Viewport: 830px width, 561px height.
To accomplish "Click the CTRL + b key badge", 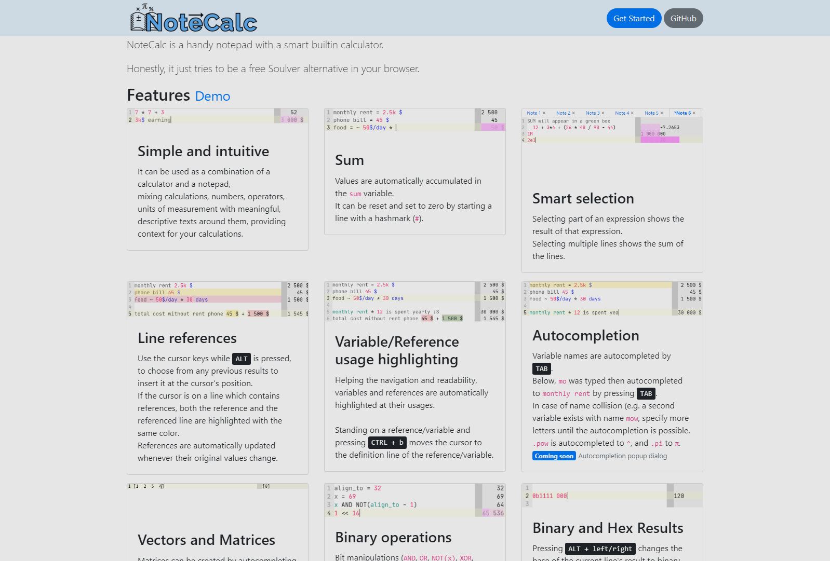I will click(387, 443).
